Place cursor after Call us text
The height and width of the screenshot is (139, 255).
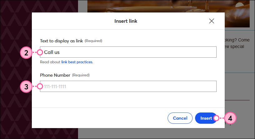pos(60,52)
